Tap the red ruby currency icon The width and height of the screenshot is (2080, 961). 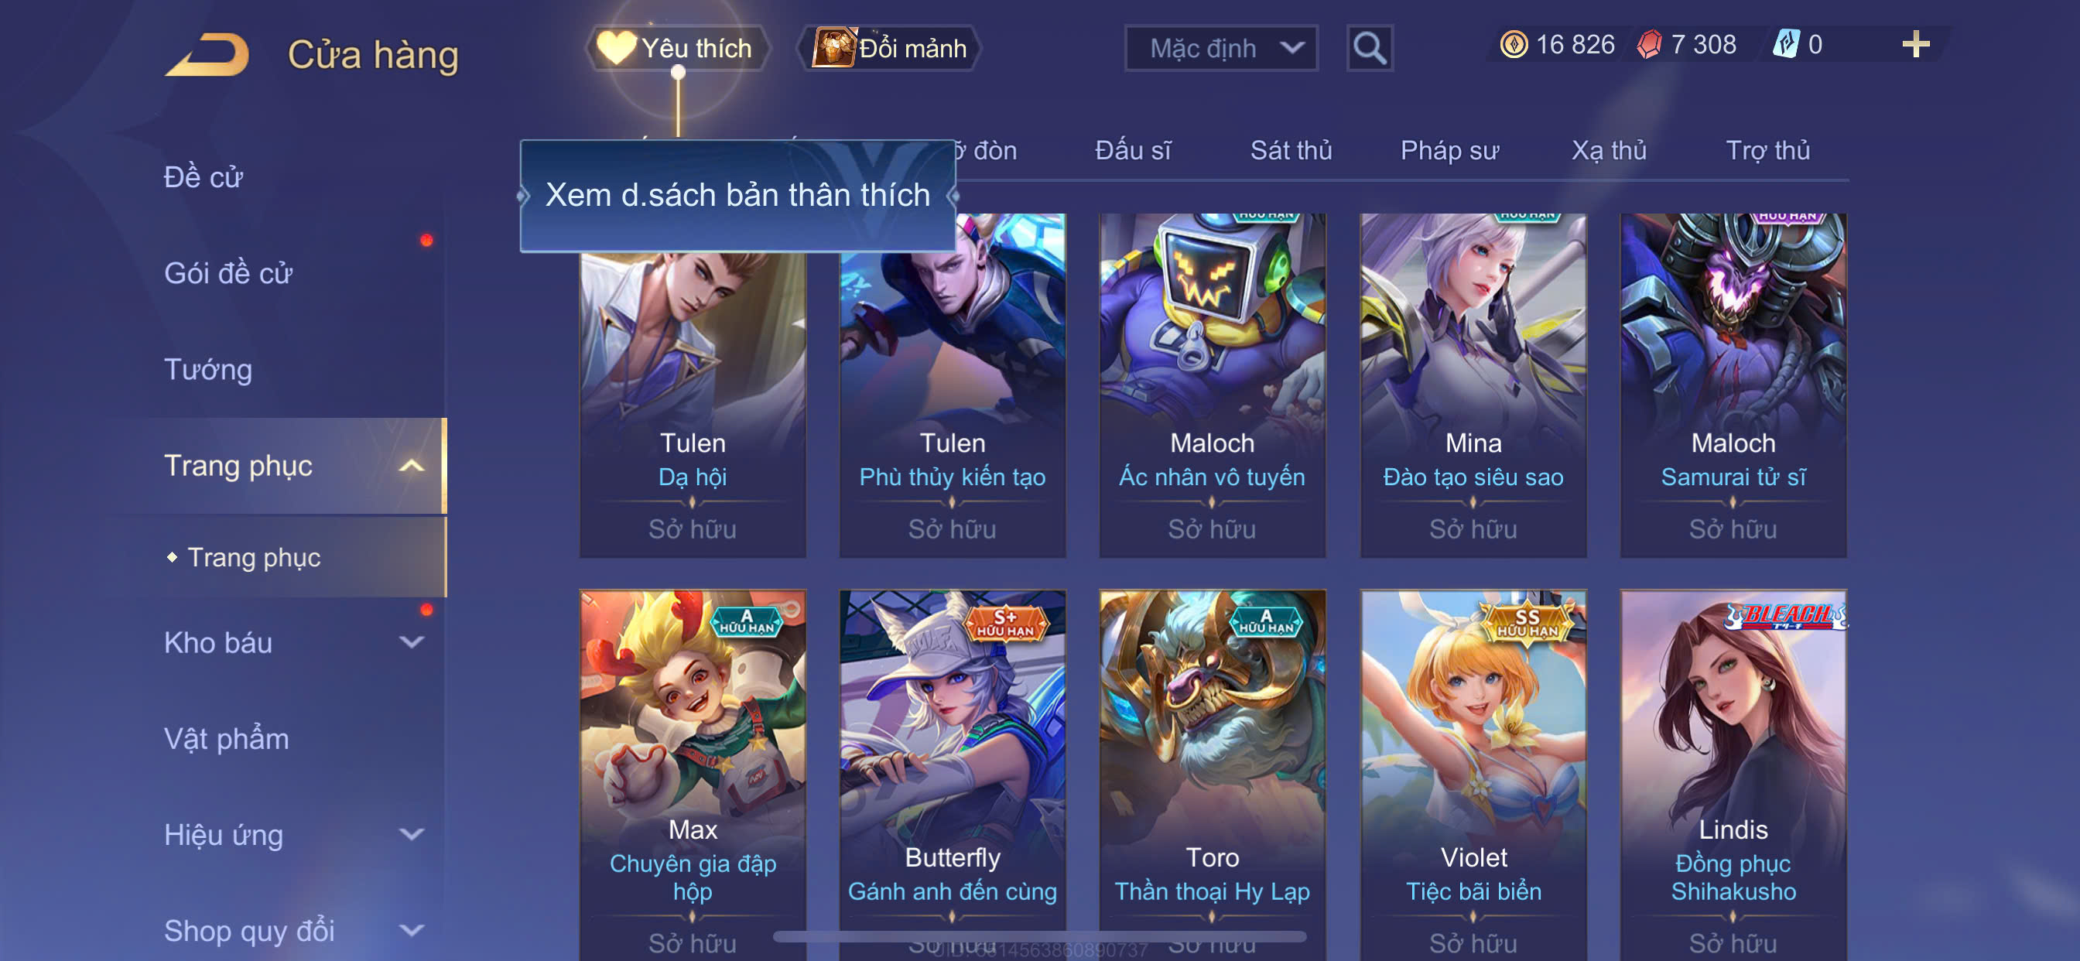tap(1649, 44)
